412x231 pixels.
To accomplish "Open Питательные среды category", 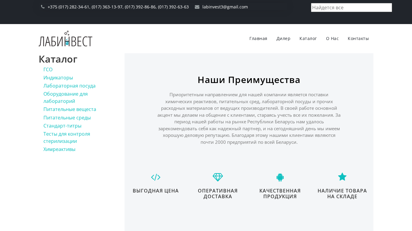I will (67, 118).
